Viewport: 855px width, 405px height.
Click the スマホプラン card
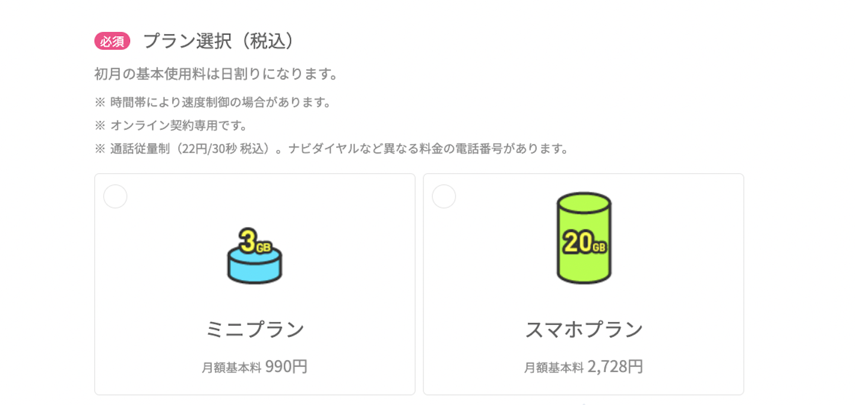coord(584,285)
